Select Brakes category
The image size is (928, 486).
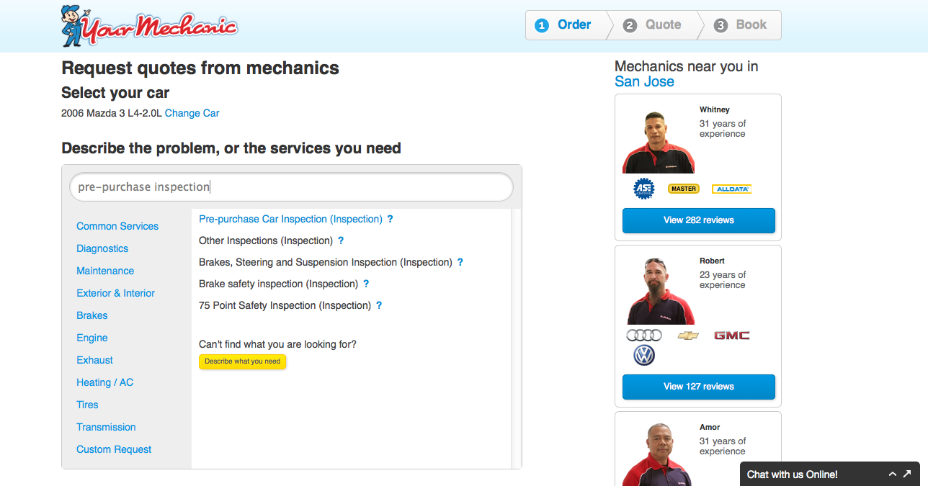92,315
